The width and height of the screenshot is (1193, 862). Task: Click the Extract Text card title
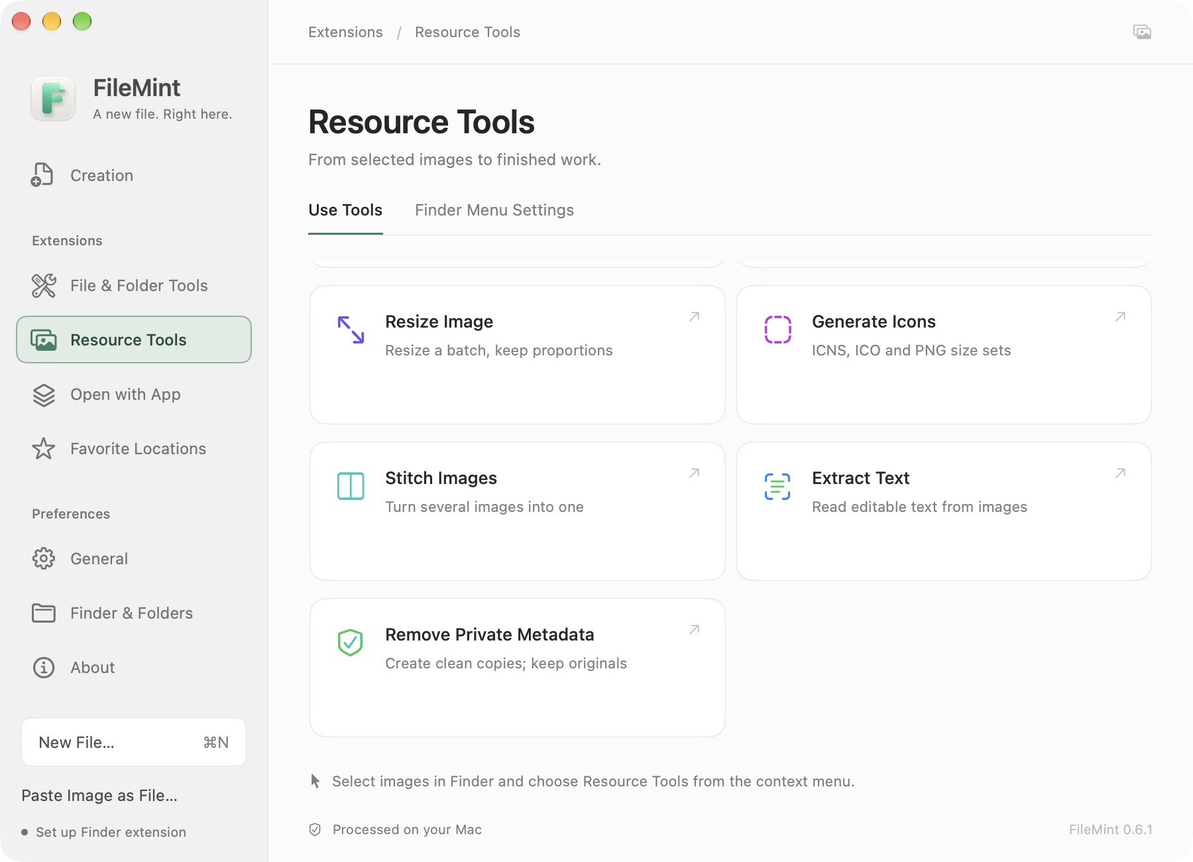tap(860, 478)
